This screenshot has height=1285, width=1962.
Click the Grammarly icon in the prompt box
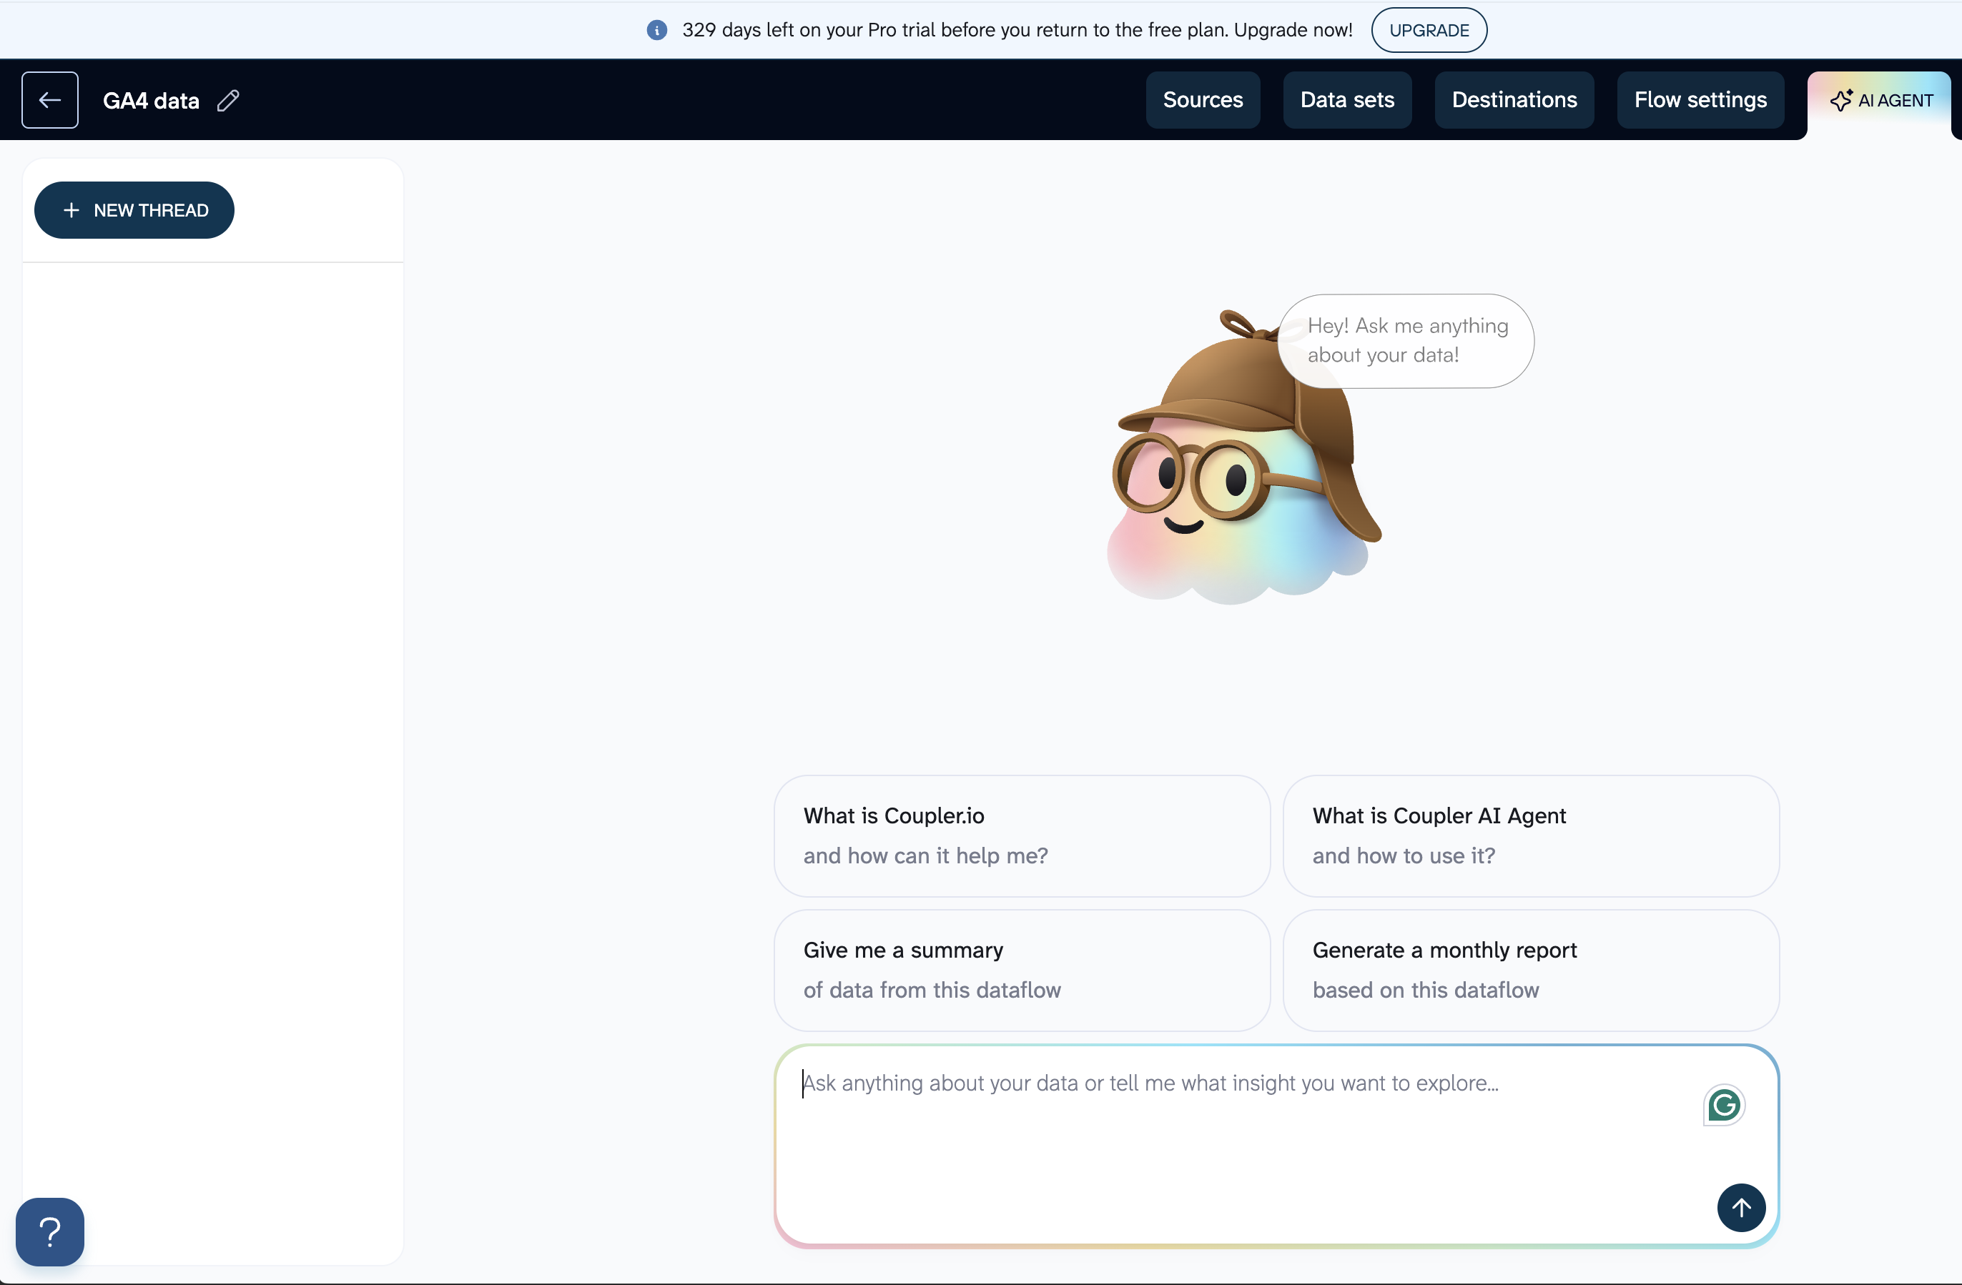[1723, 1106]
